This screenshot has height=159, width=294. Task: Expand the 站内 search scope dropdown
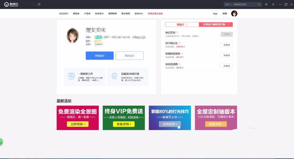228,4
